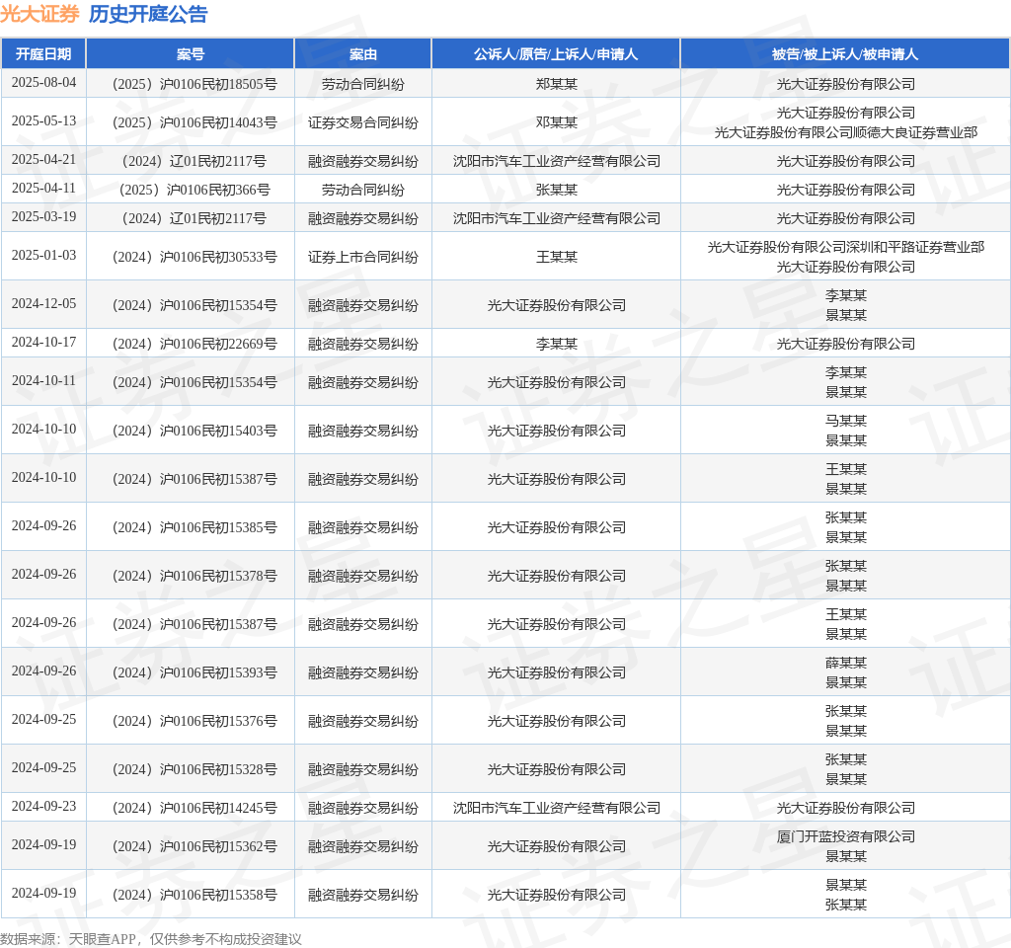Click case number 沪0106民初15378号
Image resolution: width=1011 pixels, height=948 pixels.
pyautogui.click(x=194, y=576)
